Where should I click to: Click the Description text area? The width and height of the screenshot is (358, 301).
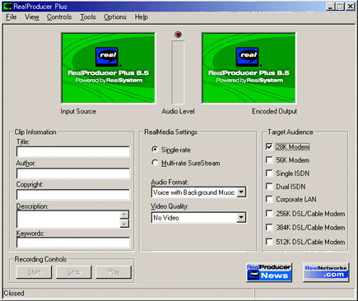(x=68, y=220)
